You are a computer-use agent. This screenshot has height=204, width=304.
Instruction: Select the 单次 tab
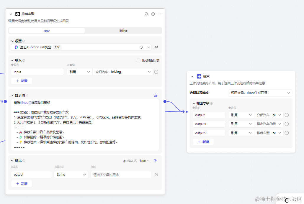coord(47,31)
